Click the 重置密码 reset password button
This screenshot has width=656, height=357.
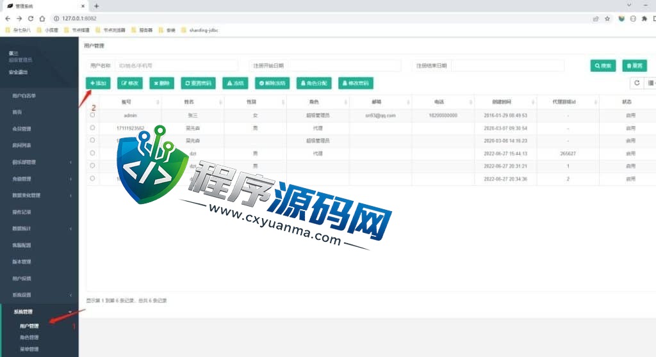coord(199,83)
